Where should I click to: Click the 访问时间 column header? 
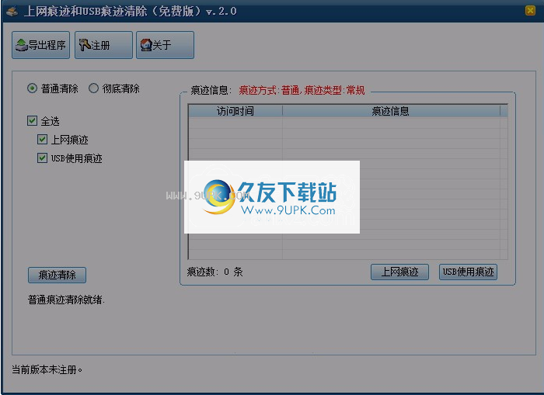235,111
